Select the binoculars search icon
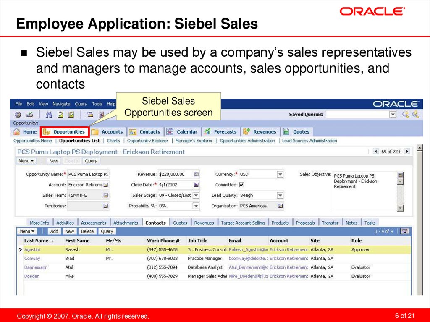The height and width of the screenshot is (322, 430). (x=49, y=114)
